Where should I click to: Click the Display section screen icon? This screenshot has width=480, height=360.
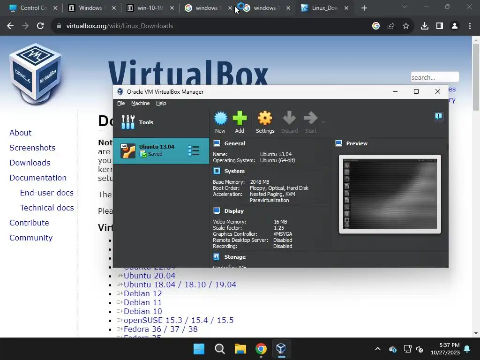[x=217, y=211]
